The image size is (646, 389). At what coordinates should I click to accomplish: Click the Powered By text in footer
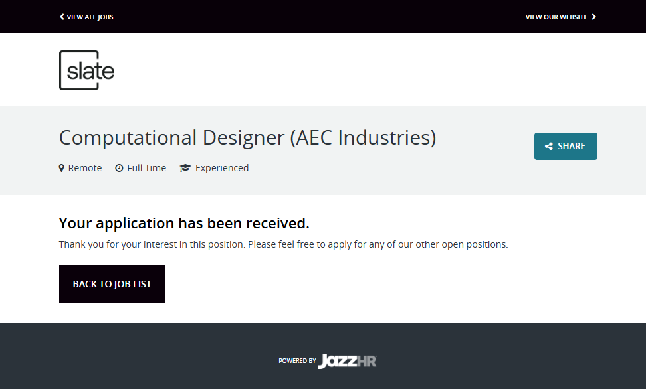click(x=297, y=361)
